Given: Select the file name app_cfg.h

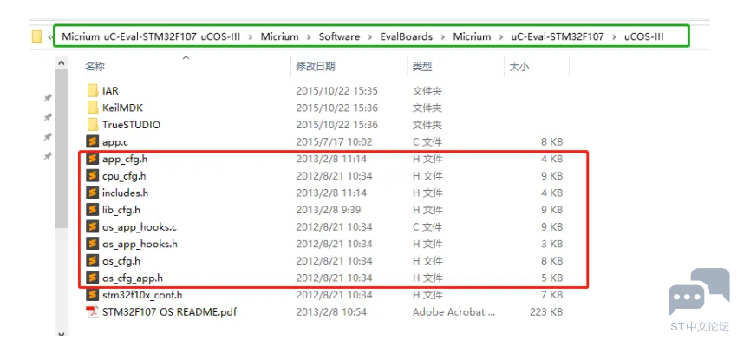Looking at the screenshot, I should [125, 159].
